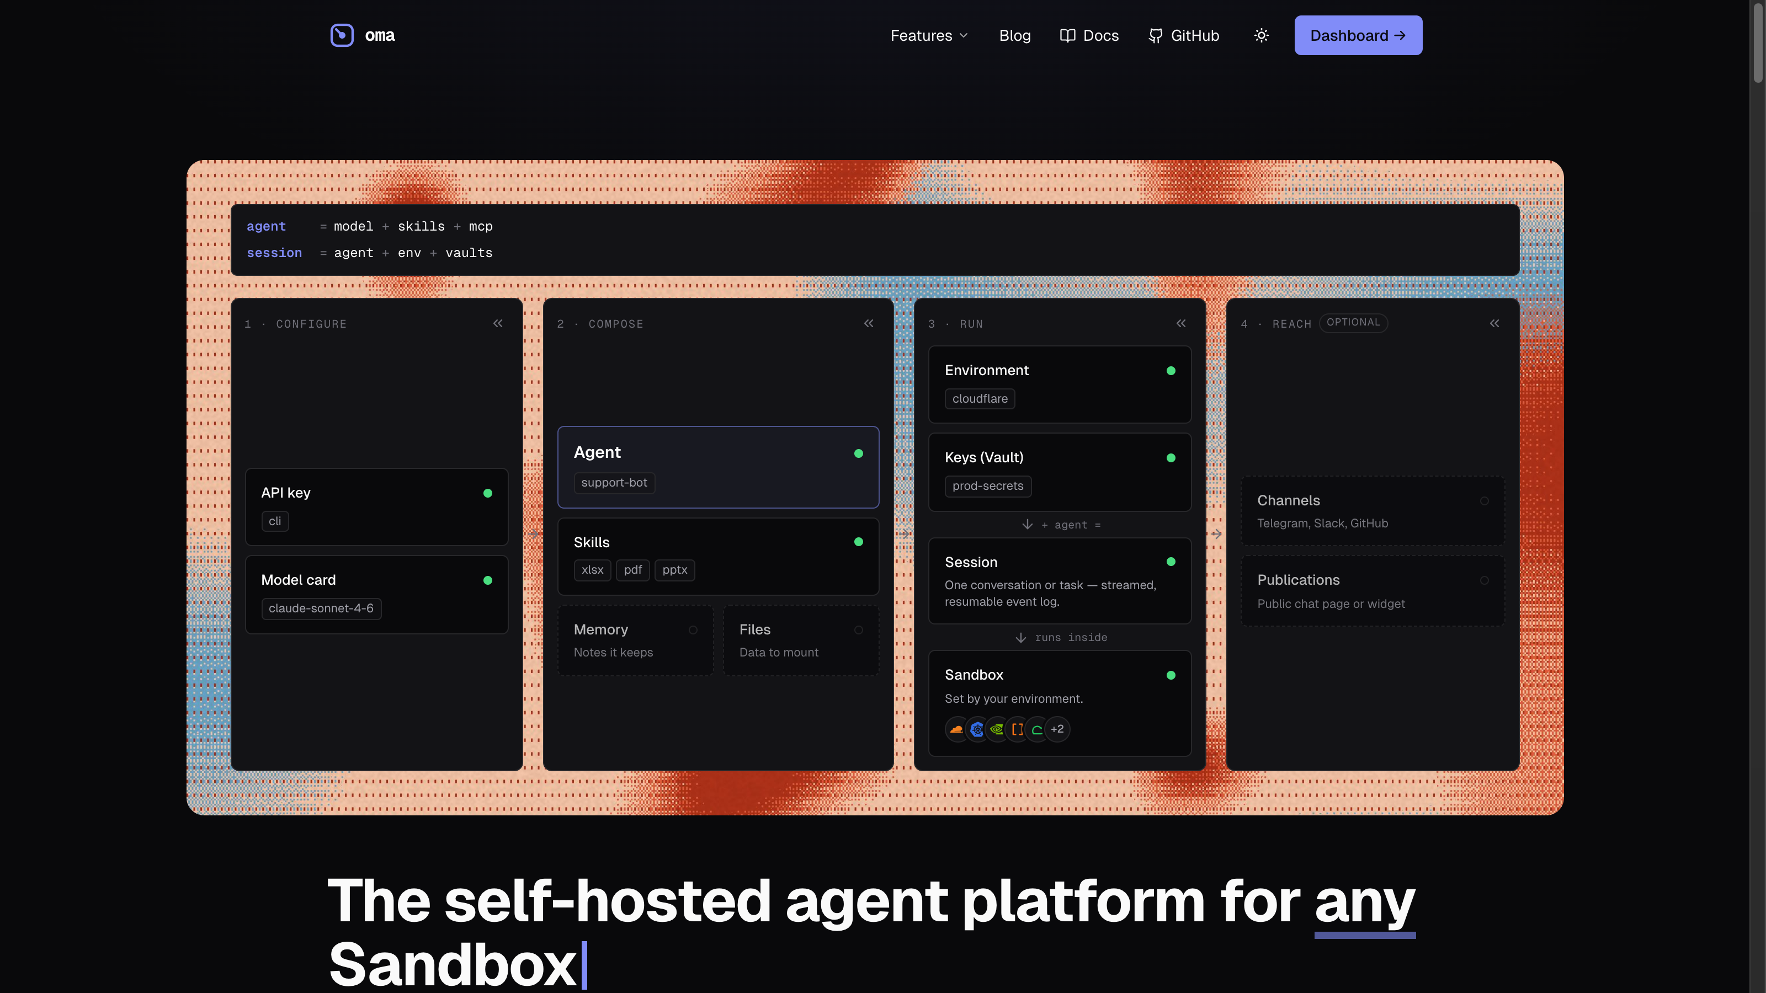Image resolution: width=1766 pixels, height=993 pixels.
Task: Open the Docs link
Action: pyautogui.click(x=1089, y=36)
